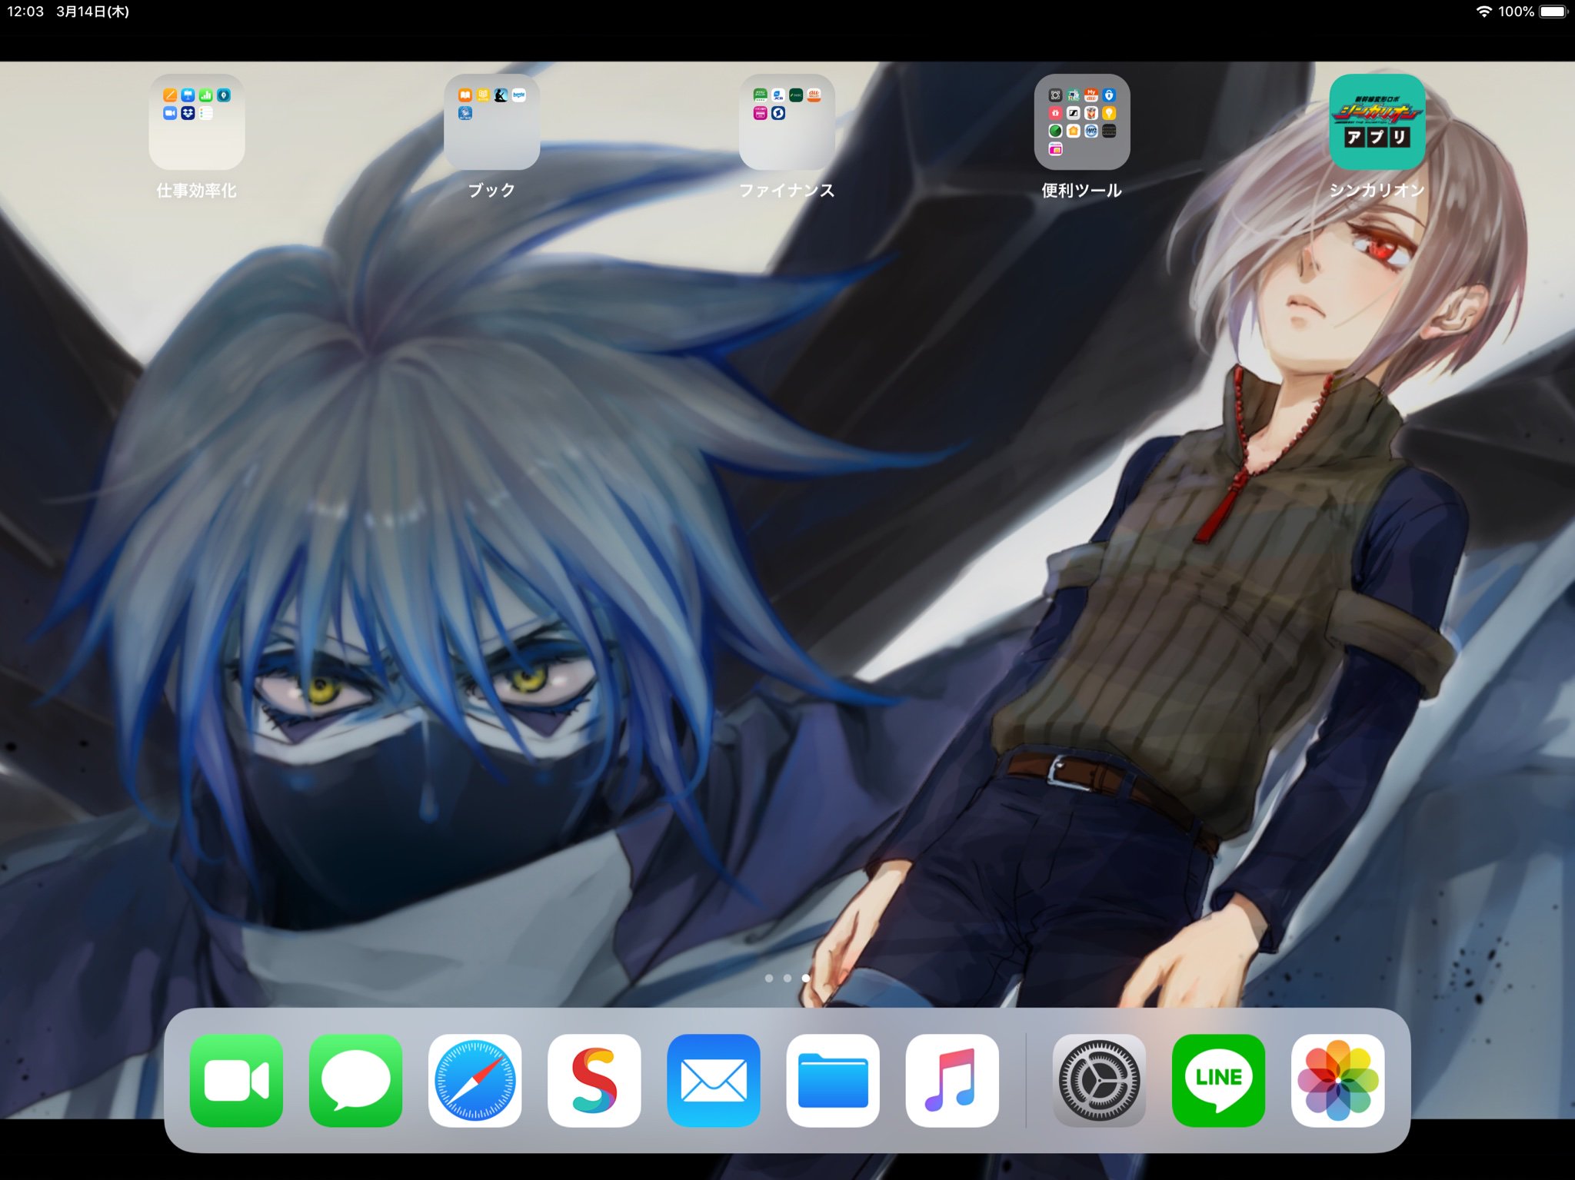Tap the date 3月14日(木)
This screenshot has width=1575, height=1180.
[x=92, y=12]
